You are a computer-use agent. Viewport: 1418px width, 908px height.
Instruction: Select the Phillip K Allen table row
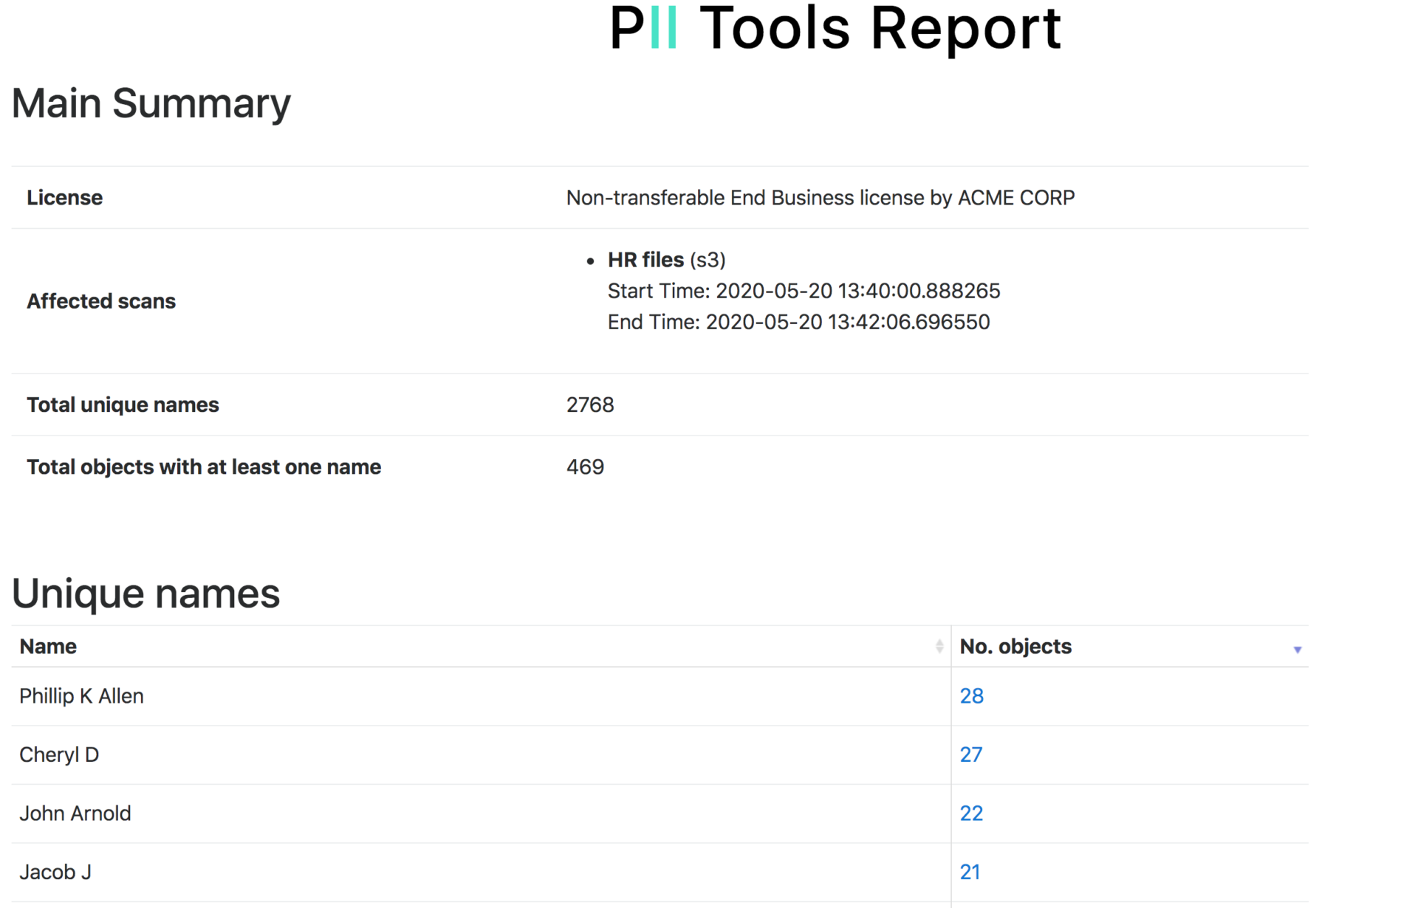[x=81, y=695]
